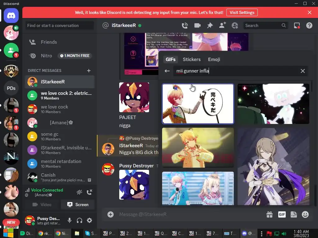The width and height of the screenshot is (318, 238).
Task: Toggle noise suppression in voice panel
Action: click(79, 192)
